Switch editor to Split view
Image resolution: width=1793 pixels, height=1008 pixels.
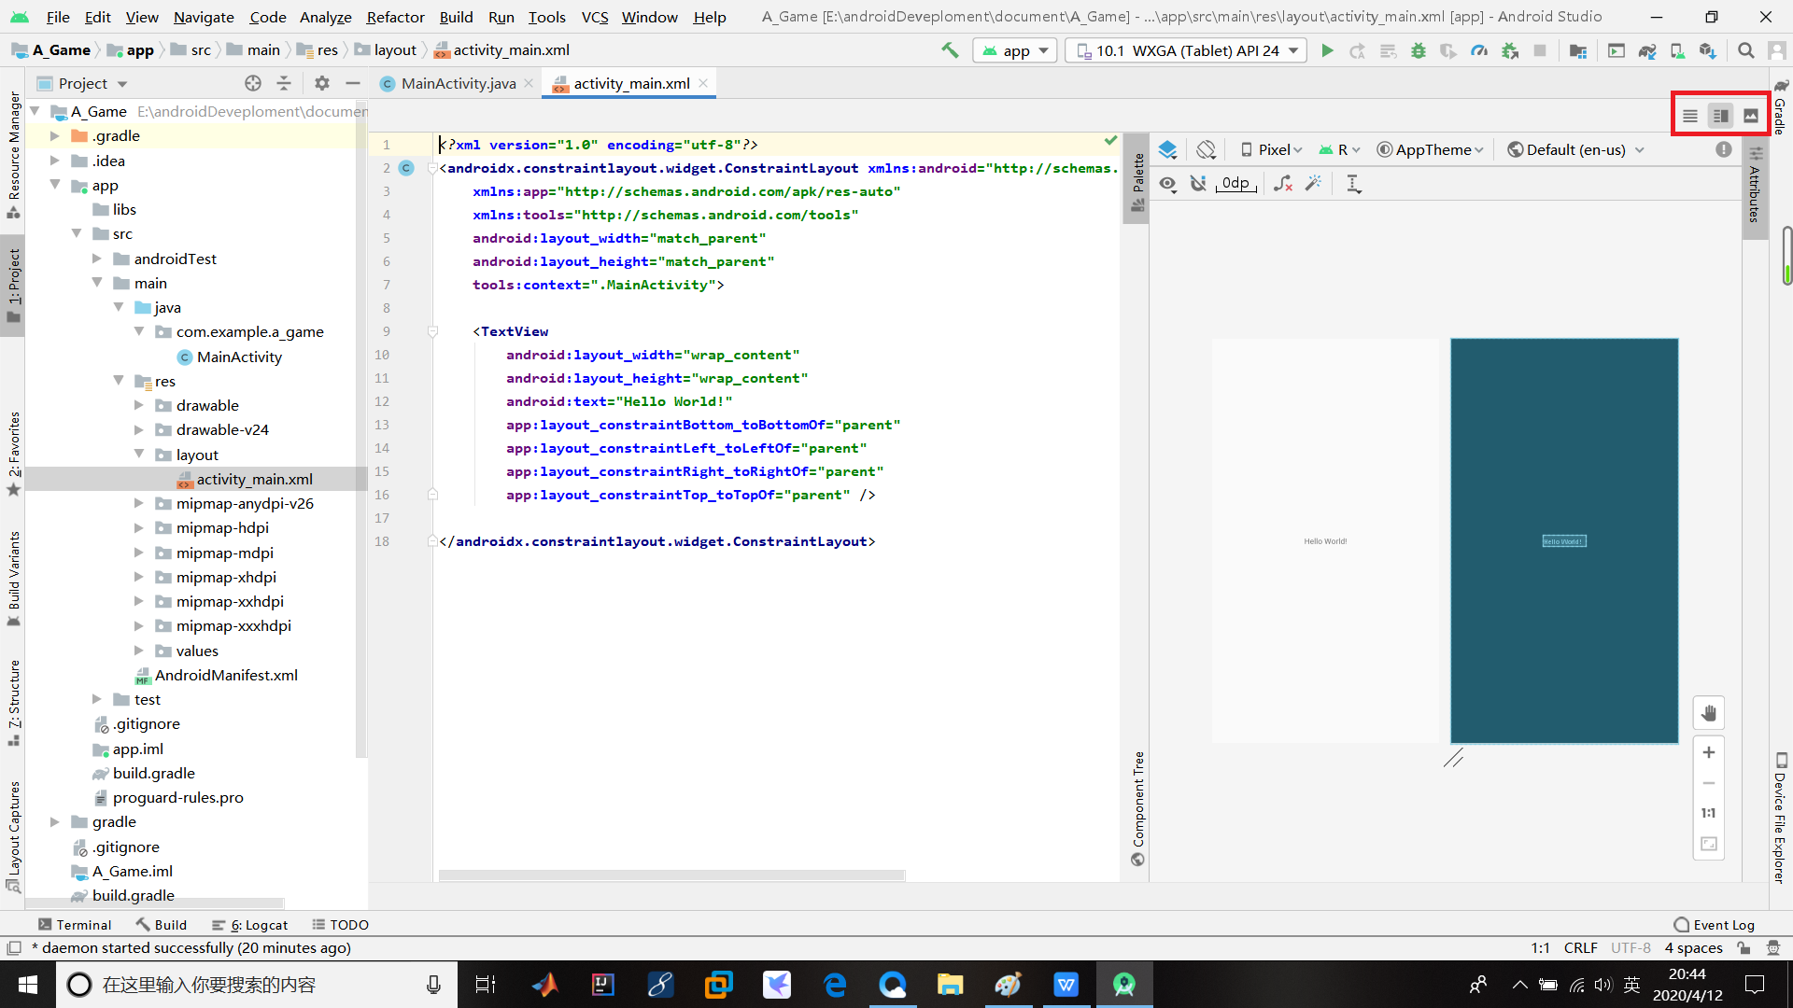(x=1720, y=116)
